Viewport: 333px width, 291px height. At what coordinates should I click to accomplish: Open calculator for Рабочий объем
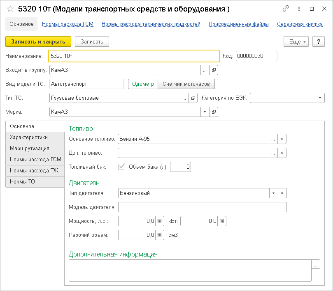coord(160,235)
